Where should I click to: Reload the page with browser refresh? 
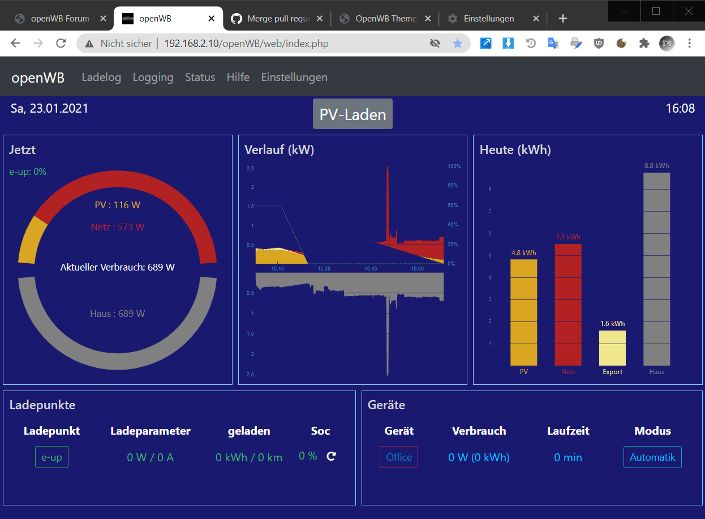point(61,44)
